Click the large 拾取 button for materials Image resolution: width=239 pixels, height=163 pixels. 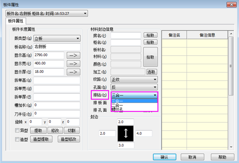coord(151,57)
